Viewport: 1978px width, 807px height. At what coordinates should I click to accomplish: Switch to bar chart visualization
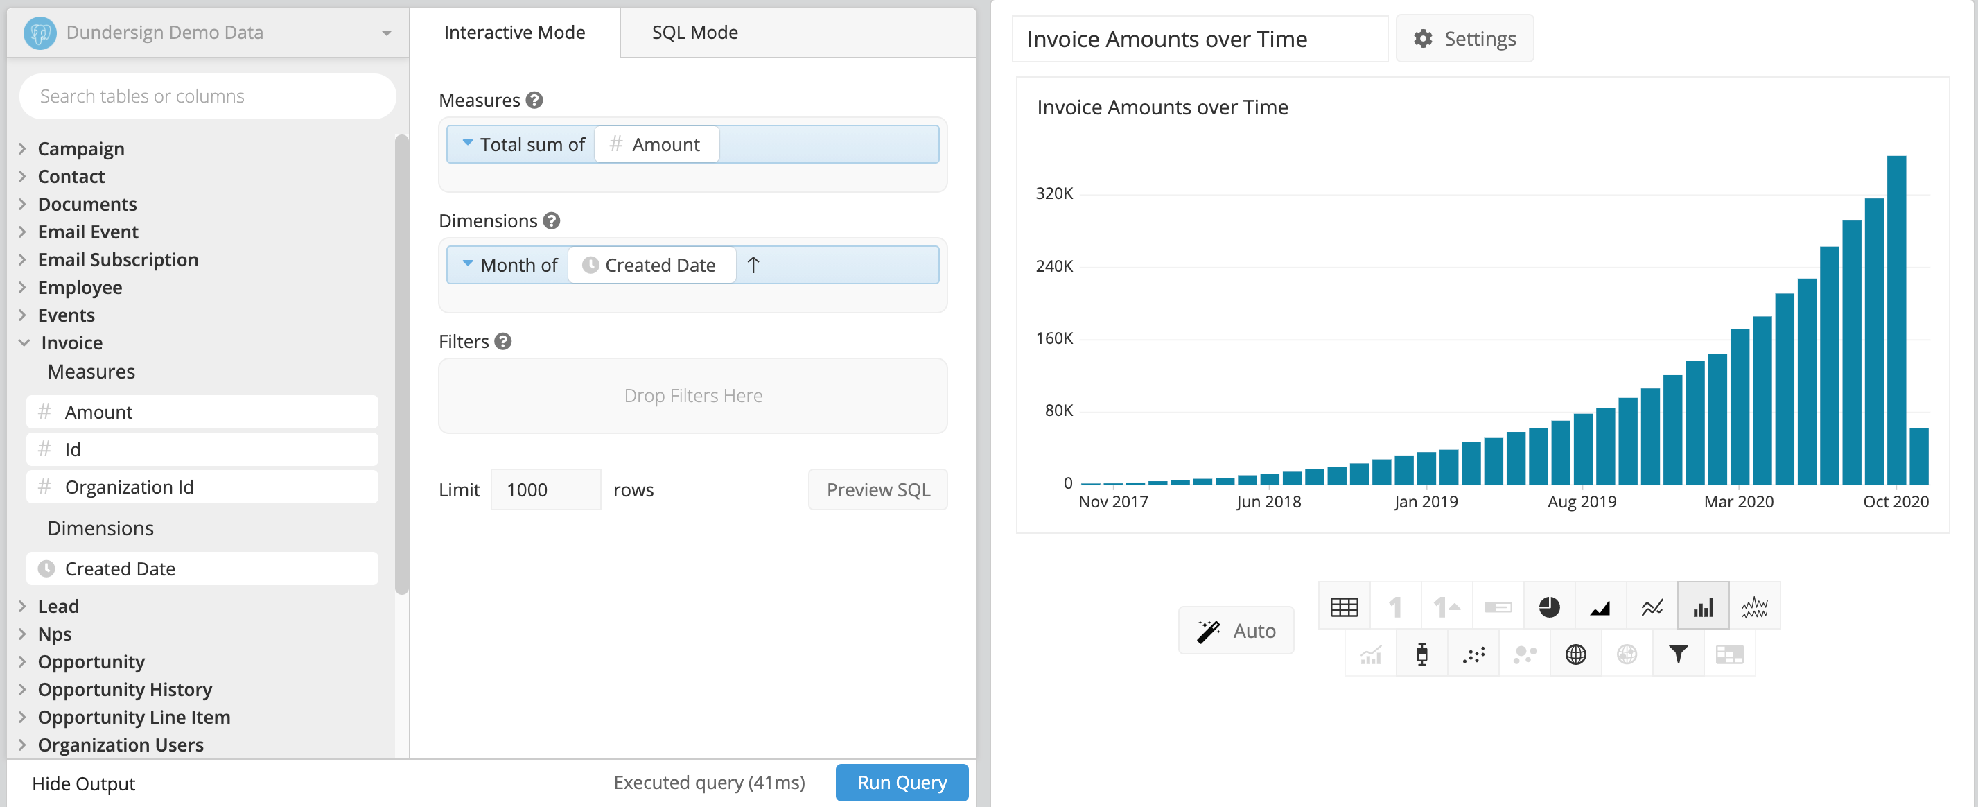point(1703,605)
